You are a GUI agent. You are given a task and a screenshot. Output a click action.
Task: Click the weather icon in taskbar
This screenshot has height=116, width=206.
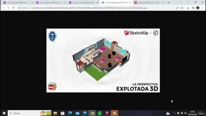[x=168, y=113]
